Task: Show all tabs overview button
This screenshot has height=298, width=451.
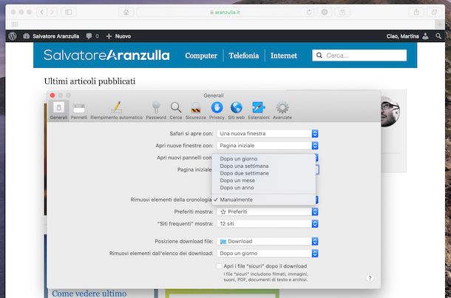Action: 434,12
